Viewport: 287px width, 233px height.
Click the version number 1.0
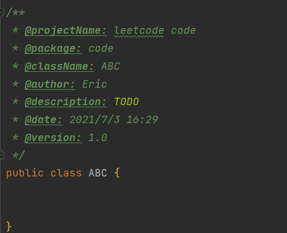pyautogui.click(x=98, y=138)
